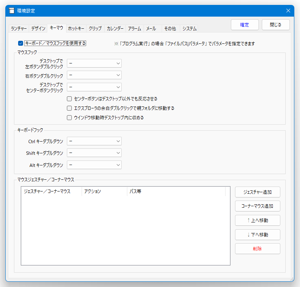Click コーナーマウス追加 button

point(258,206)
